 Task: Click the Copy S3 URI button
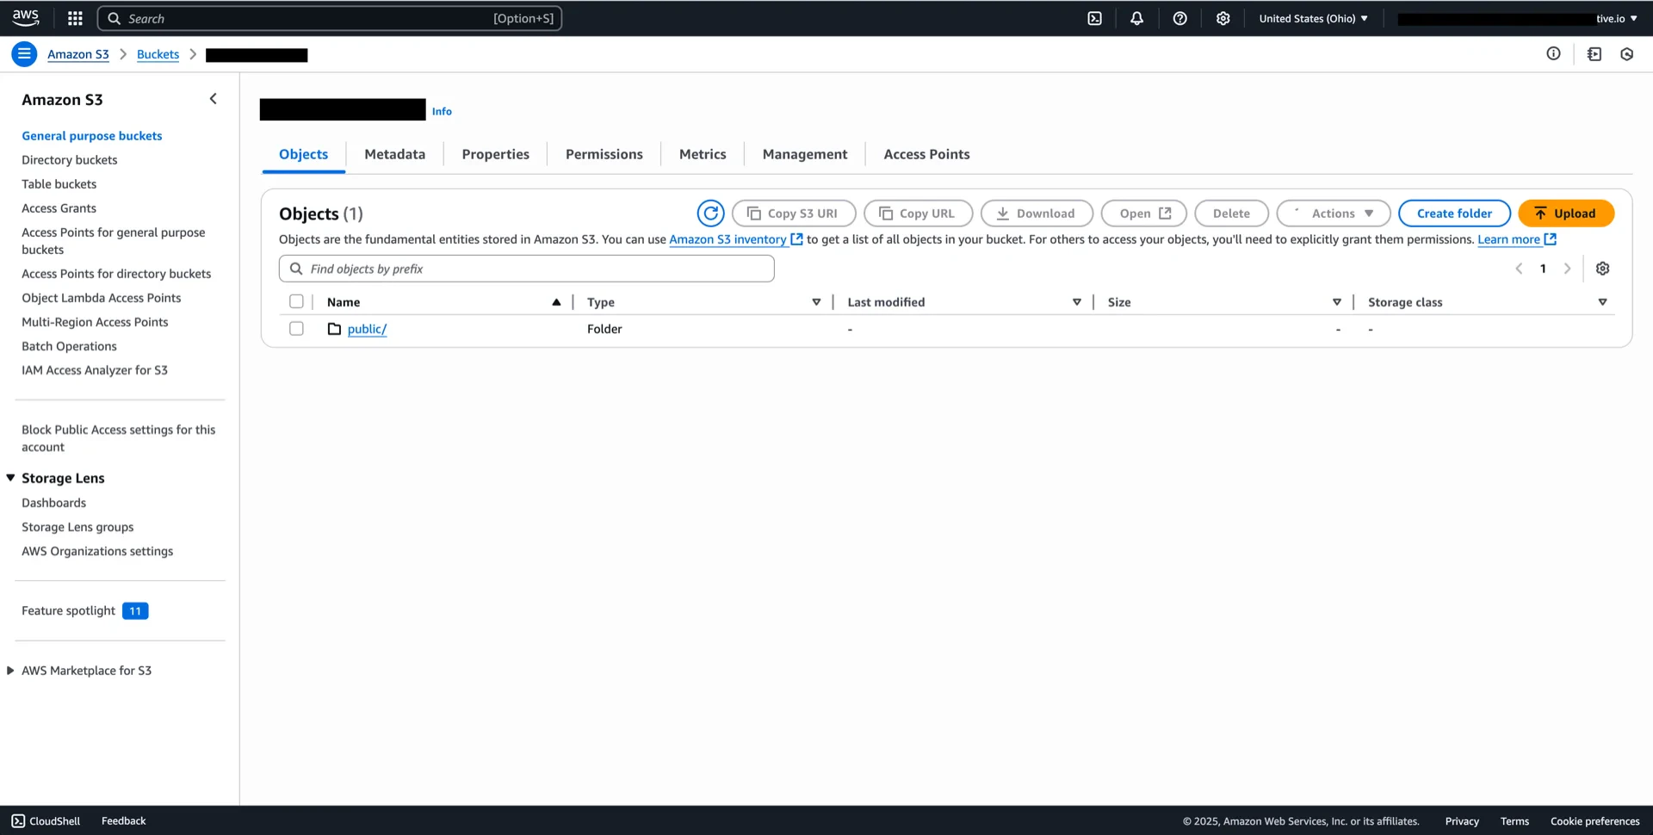pos(793,213)
